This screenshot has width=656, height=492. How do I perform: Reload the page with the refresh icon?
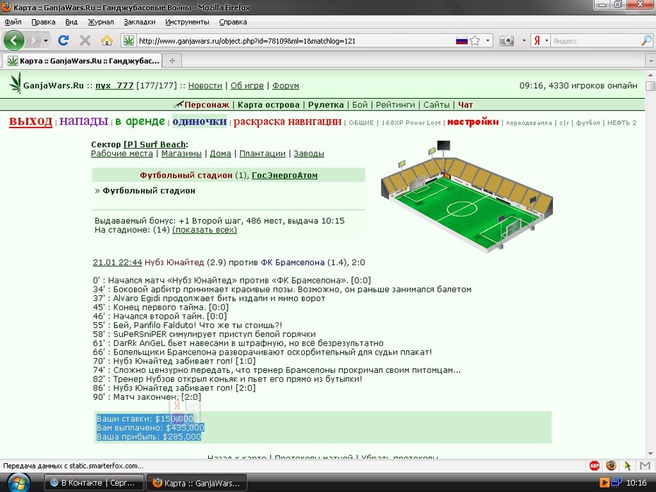[x=63, y=41]
